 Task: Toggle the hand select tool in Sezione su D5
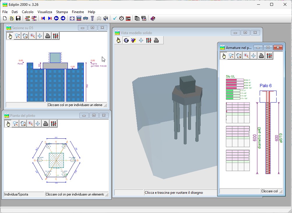[x=10, y=36]
